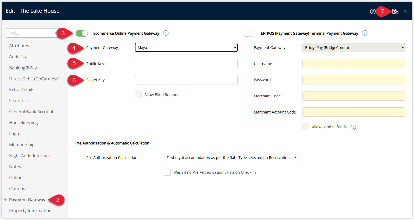
Task: Show info for Ecommerce Online Payment Gateway
Action: (x=166, y=33)
